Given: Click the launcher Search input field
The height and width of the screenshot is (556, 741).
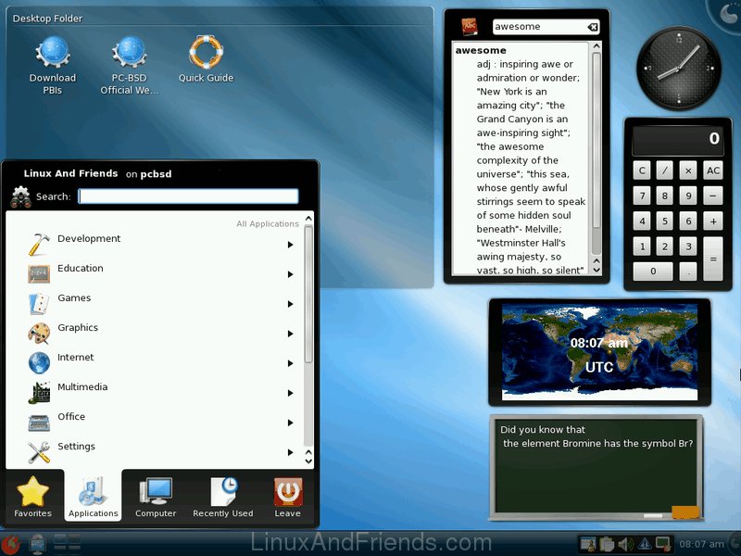Looking at the screenshot, I should click(188, 196).
